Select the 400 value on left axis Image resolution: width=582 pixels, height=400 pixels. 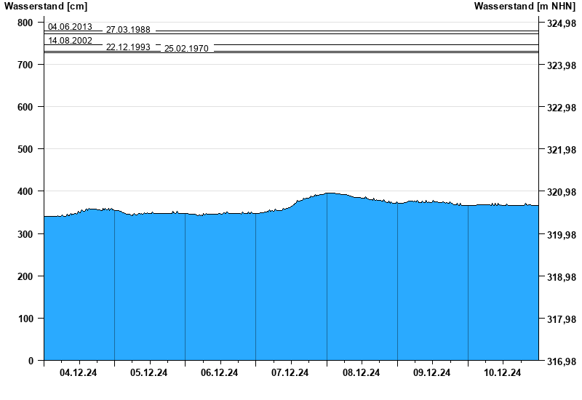click(x=25, y=191)
